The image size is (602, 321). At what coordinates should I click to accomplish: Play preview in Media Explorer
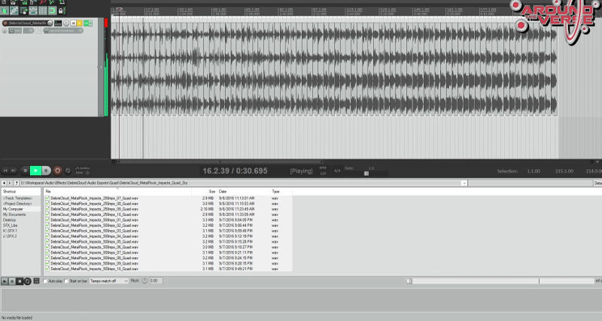click(5, 281)
